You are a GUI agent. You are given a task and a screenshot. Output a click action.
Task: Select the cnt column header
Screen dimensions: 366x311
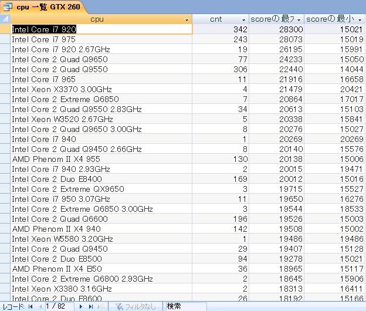tap(216, 19)
